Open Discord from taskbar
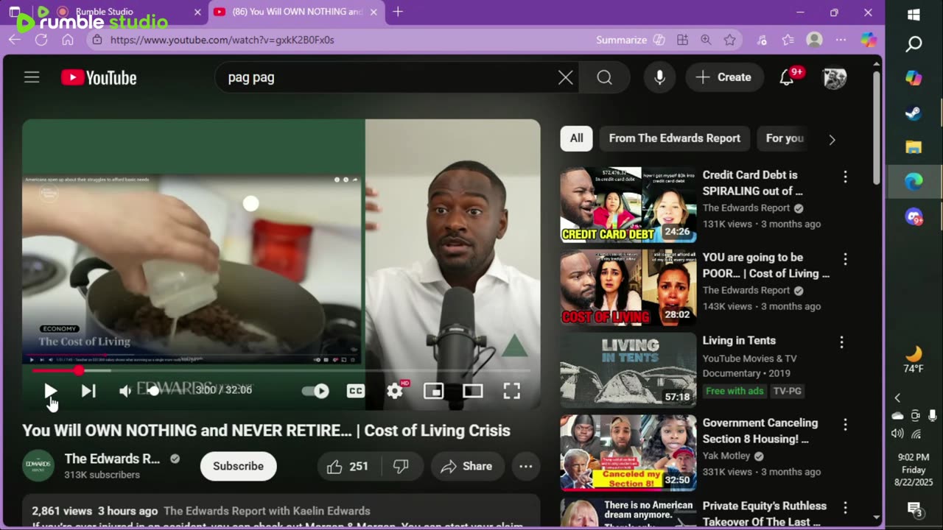The width and height of the screenshot is (943, 530). (x=914, y=216)
